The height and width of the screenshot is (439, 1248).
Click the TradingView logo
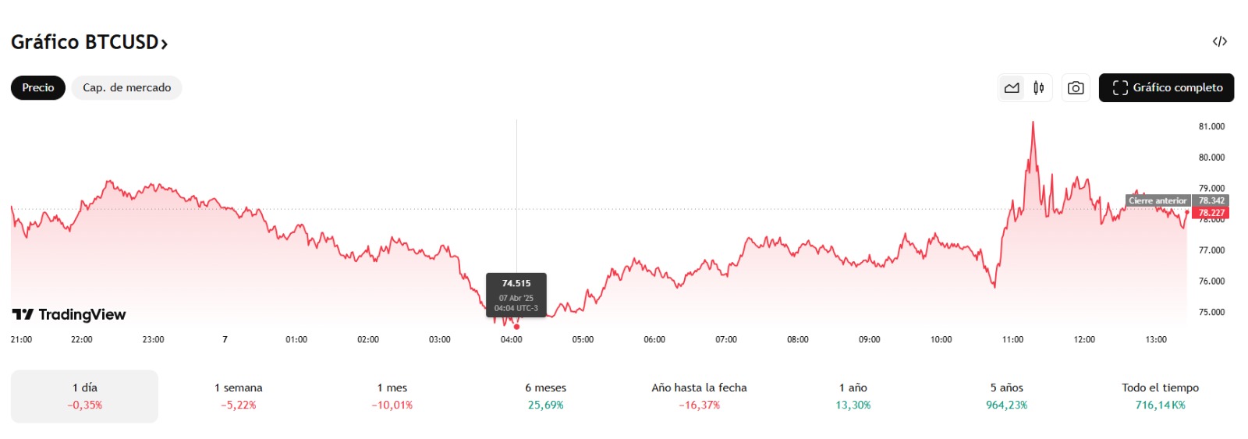pyautogui.click(x=69, y=314)
